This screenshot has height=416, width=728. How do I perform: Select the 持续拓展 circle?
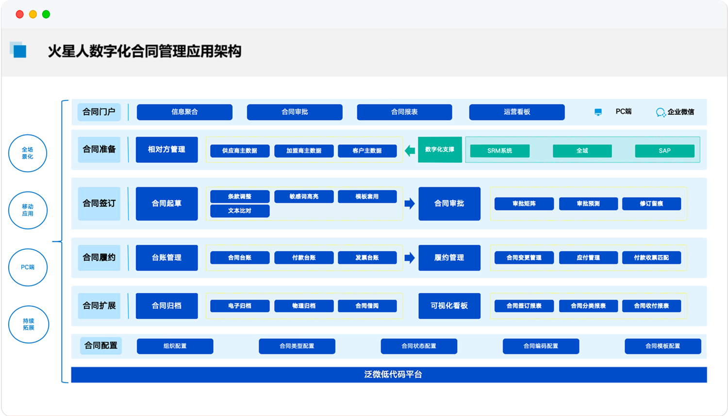click(x=29, y=324)
